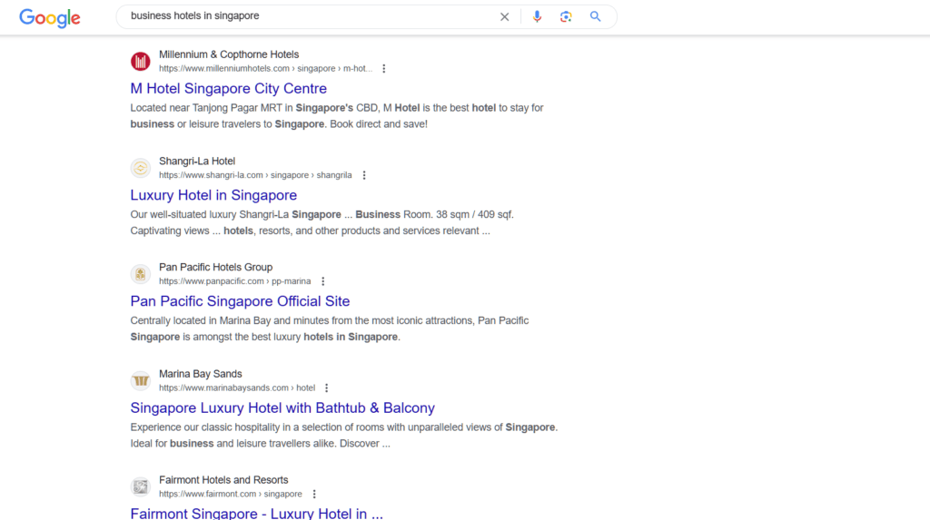Open Google Lens image search
This screenshot has height=520, width=930.
click(x=566, y=16)
